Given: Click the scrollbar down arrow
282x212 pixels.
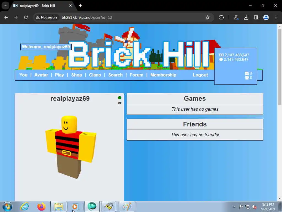Looking at the screenshot, I should coord(280,199).
